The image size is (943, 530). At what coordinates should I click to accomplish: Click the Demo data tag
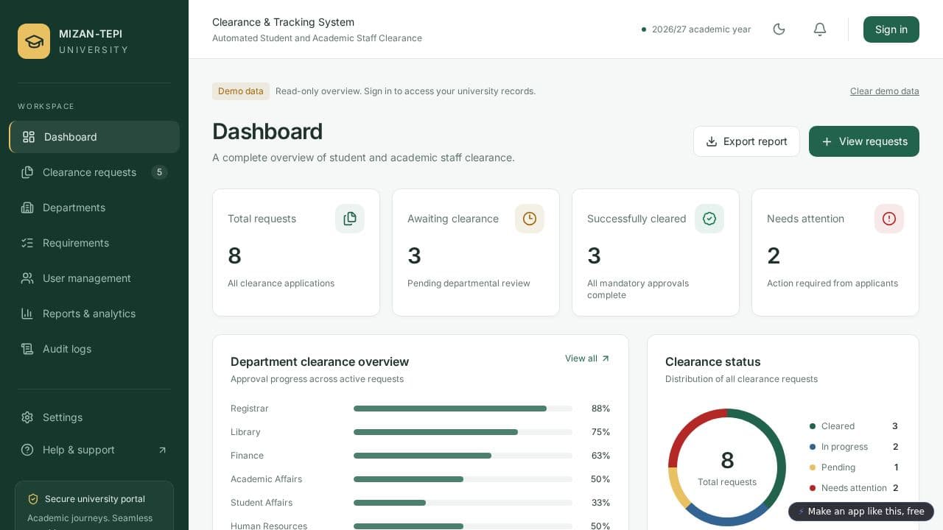click(241, 91)
